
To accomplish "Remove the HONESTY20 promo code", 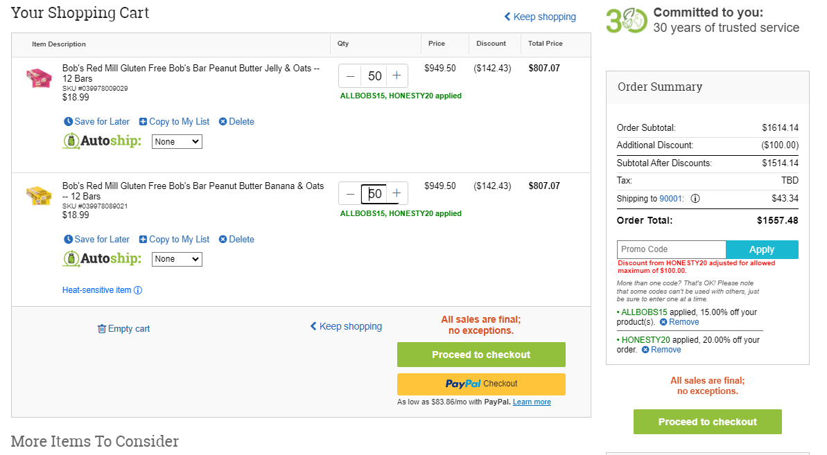I will click(x=661, y=350).
